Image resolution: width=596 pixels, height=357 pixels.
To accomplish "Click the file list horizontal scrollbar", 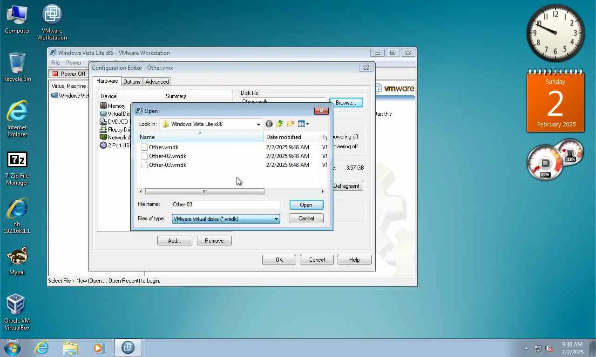I will click(204, 192).
